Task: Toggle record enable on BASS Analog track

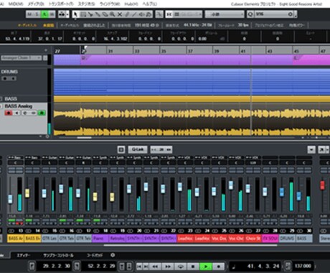Action: pos(9,113)
